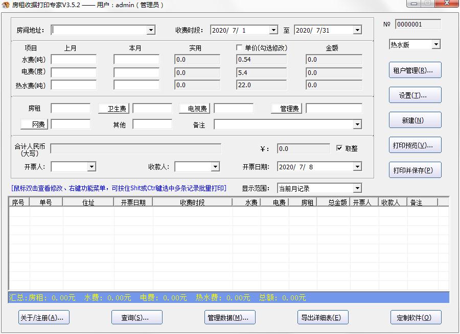The image size is (460, 334).
Task: Open 关于/注册(A)... dialog
Action: 44,318
